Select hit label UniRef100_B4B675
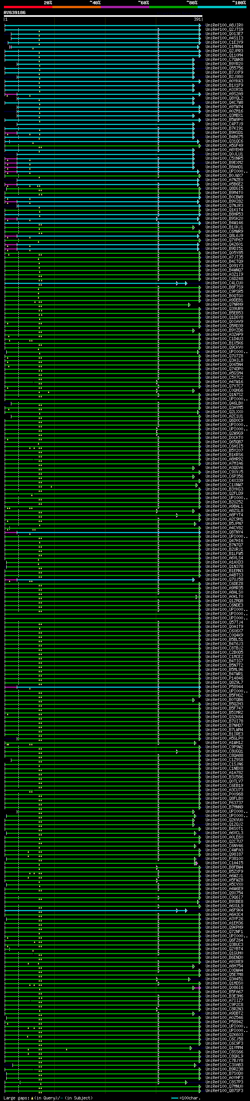 (224, 137)
